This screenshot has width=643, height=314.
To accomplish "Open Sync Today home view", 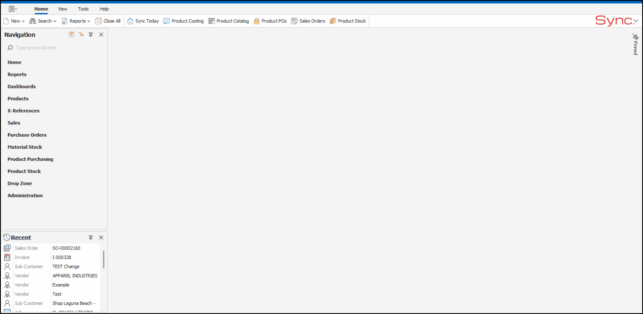I will coord(143,21).
